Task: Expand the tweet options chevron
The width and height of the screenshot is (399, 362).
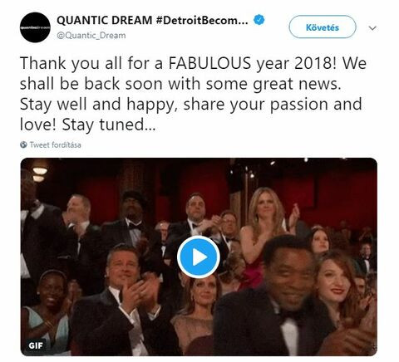Action: (372, 28)
